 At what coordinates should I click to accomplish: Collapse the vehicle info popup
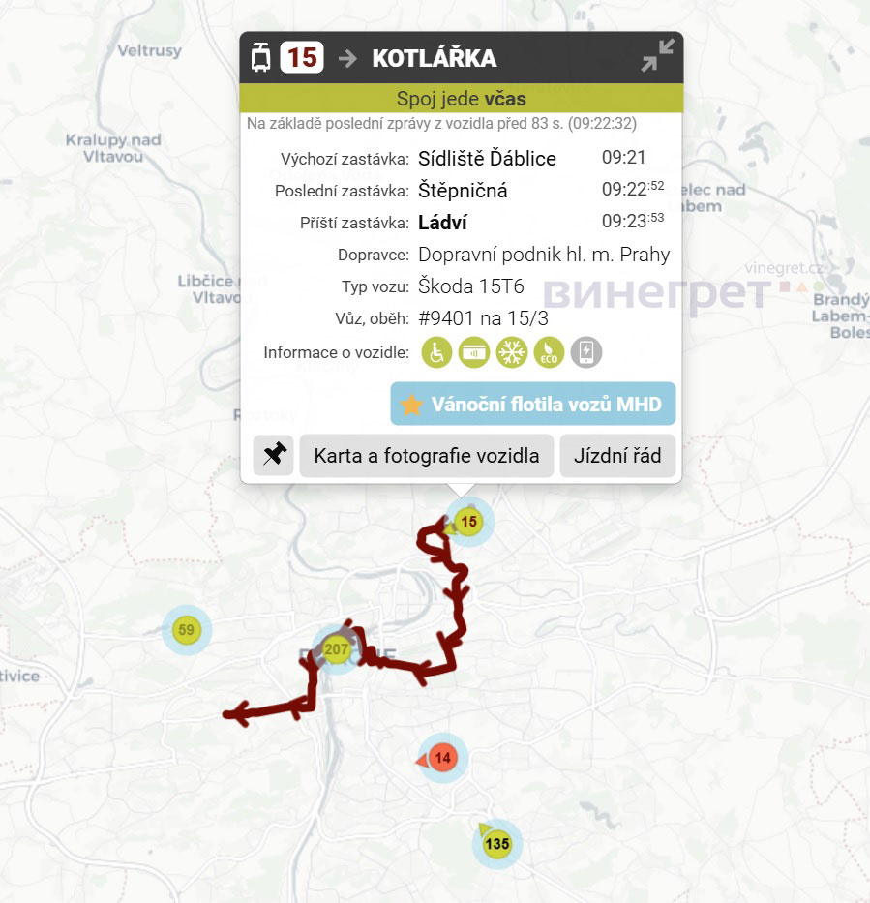tap(657, 57)
